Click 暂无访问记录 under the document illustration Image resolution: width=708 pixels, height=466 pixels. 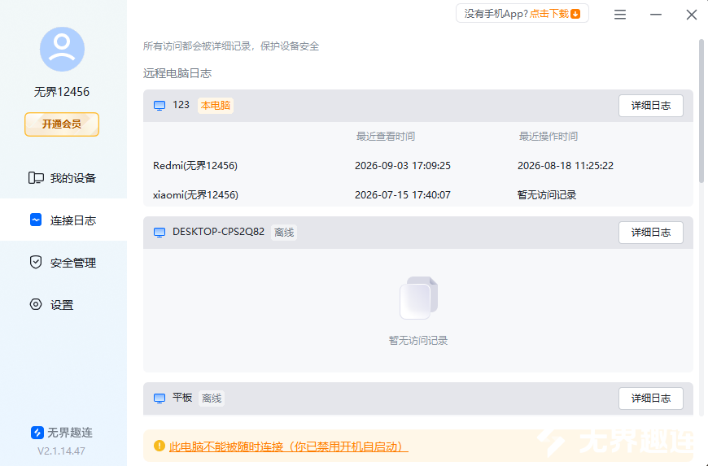(418, 341)
